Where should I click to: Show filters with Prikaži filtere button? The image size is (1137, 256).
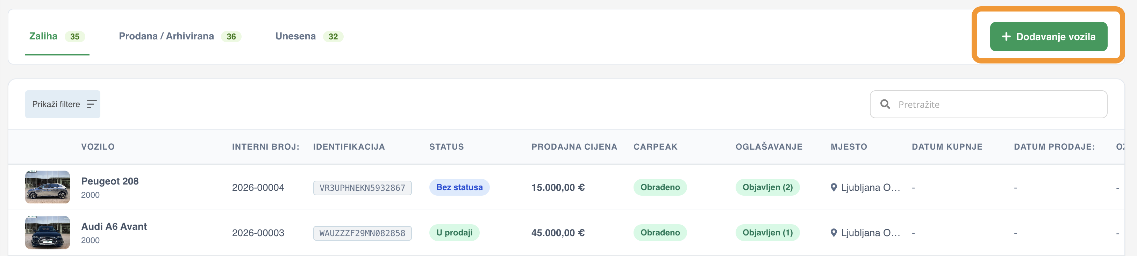63,104
